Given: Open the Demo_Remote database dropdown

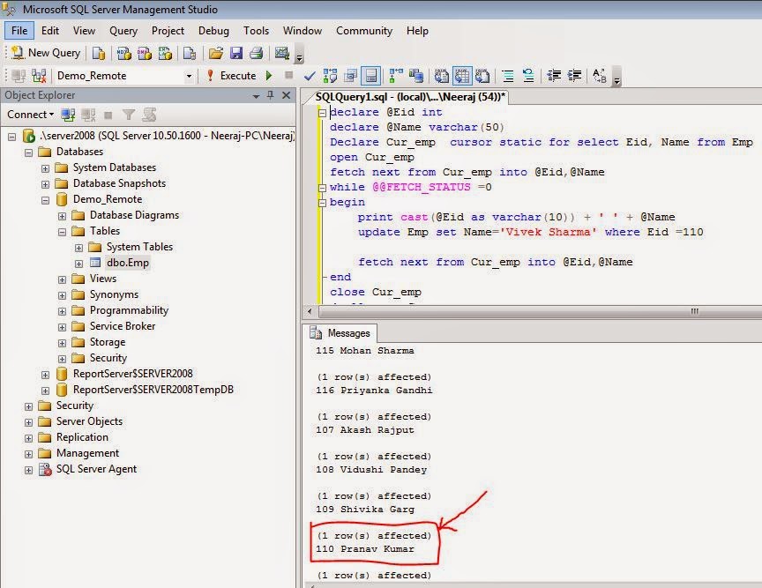Looking at the screenshot, I should point(189,76).
